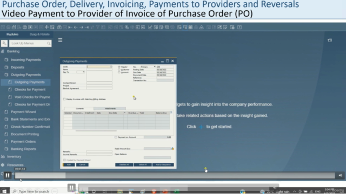
Task: Click the Journal Remarks input field
Action: [x=99, y=155]
